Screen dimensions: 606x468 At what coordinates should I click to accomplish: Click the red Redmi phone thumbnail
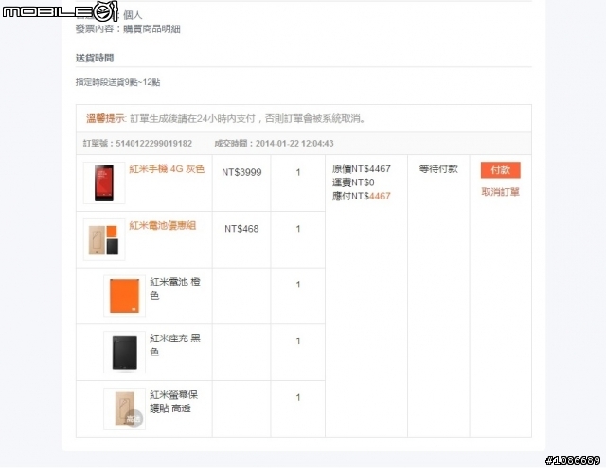coord(104,182)
